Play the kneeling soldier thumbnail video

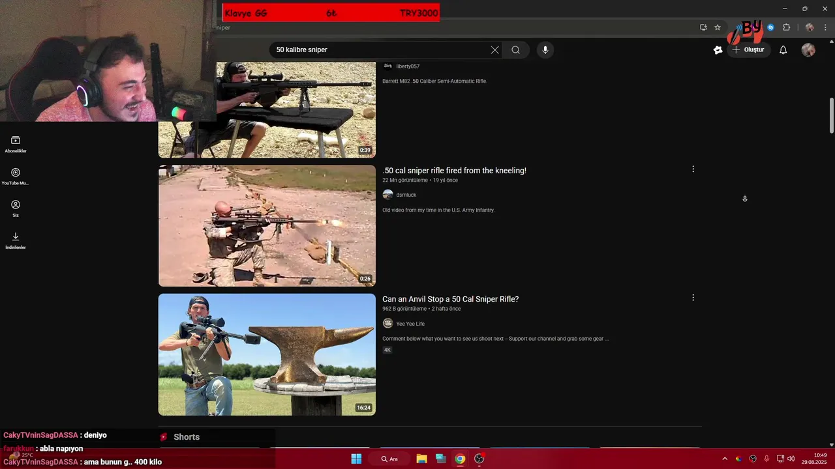(x=267, y=225)
